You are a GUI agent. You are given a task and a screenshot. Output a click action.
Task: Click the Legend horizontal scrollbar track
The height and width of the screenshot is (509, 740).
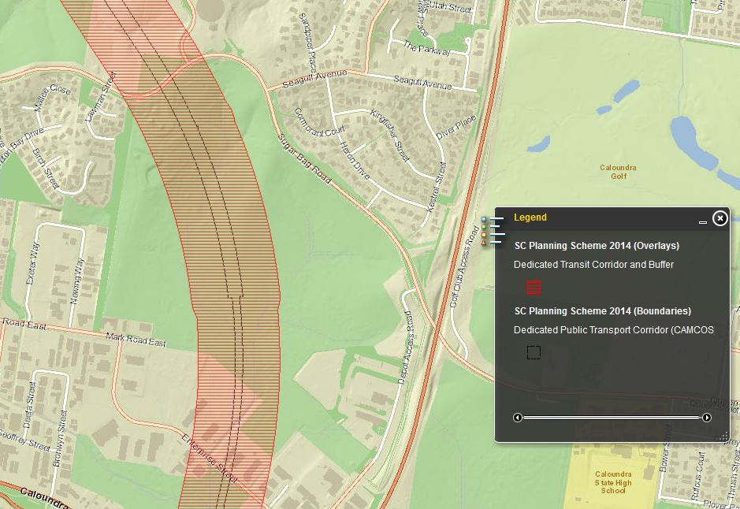(x=612, y=418)
